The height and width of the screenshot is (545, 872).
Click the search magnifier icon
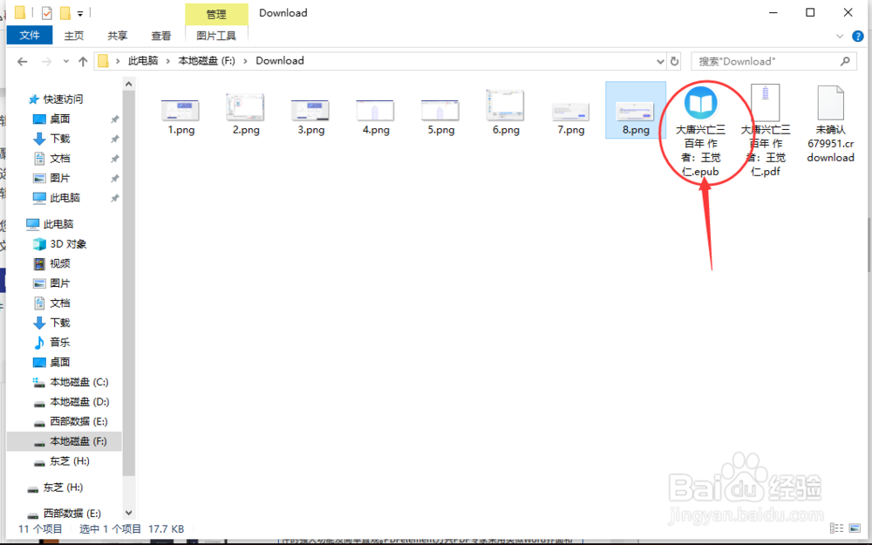(845, 61)
